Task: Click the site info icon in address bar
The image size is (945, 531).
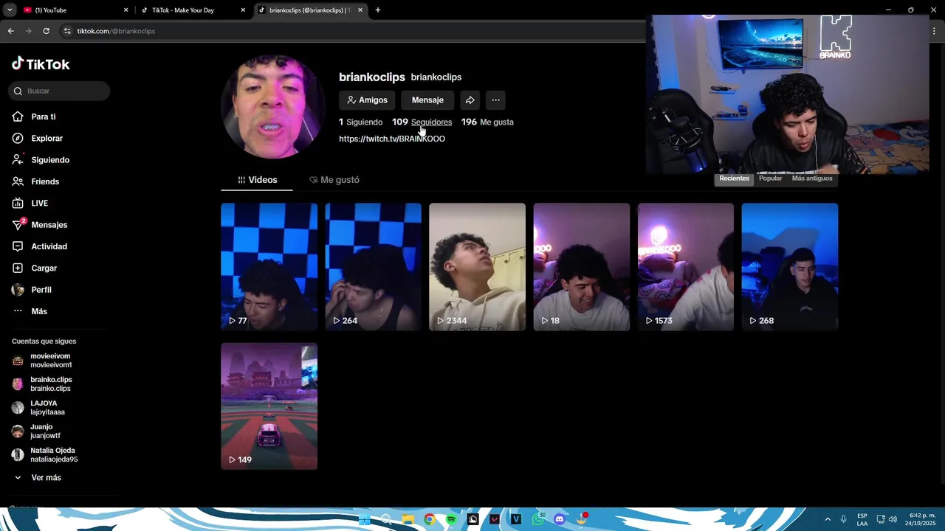Action: coord(67,31)
